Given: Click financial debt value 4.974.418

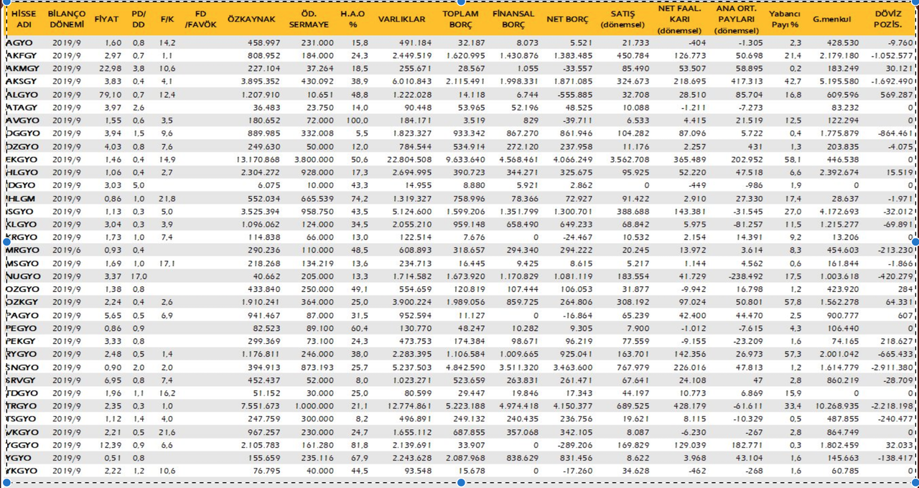Looking at the screenshot, I should pos(518,406).
